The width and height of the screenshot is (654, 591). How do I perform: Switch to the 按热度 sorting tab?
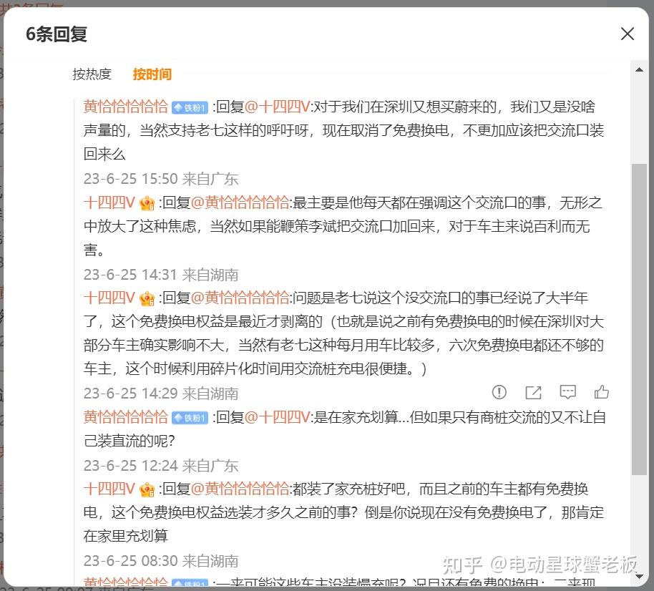click(x=92, y=74)
